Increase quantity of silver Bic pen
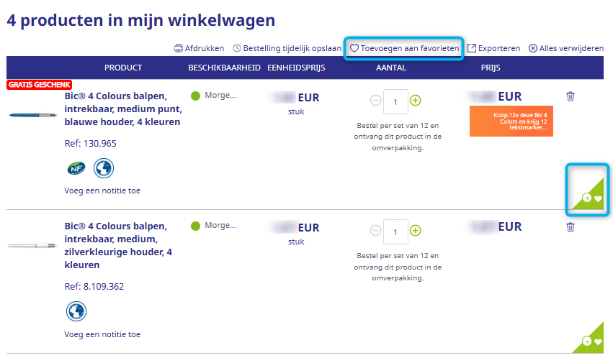 [x=416, y=231]
